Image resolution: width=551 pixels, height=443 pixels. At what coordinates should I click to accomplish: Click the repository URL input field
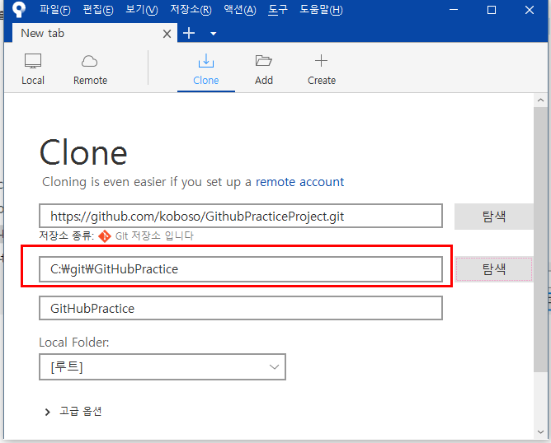[x=241, y=216]
